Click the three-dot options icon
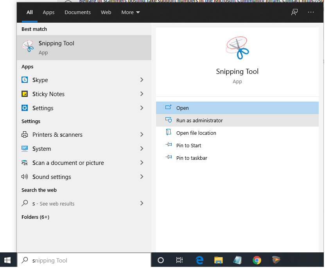325x268 pixels. click(x=311, y=12)
